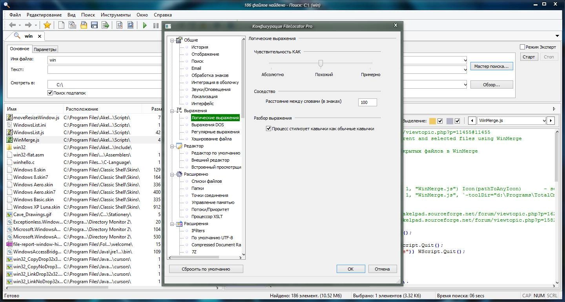Create a new search with the blank page icon
This screenshot has width=565, height=302.
click(x=61, y=25)
